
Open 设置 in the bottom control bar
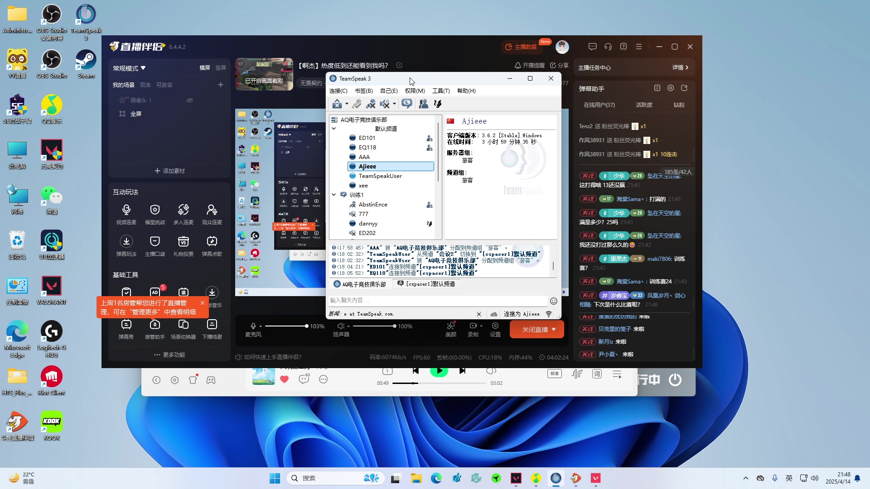(495, 330)
